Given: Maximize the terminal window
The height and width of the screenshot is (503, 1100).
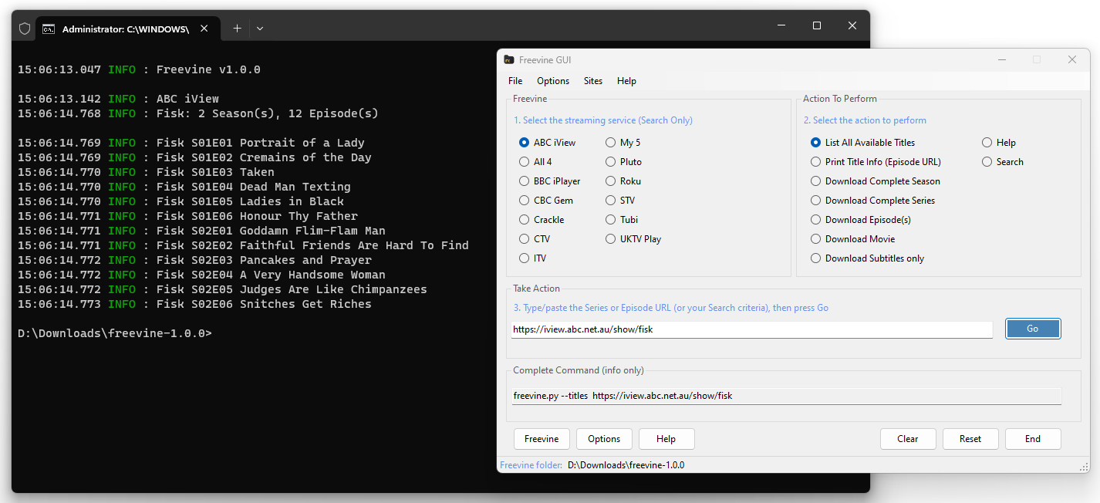Looking at the screenshot, I should [817, 26].
